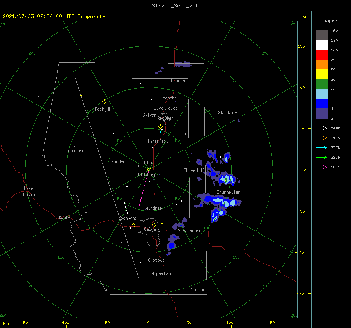Click the Banff label
The height and width of the screenshot is (328, 351).
pyautogui.click(x=64, y=217)
